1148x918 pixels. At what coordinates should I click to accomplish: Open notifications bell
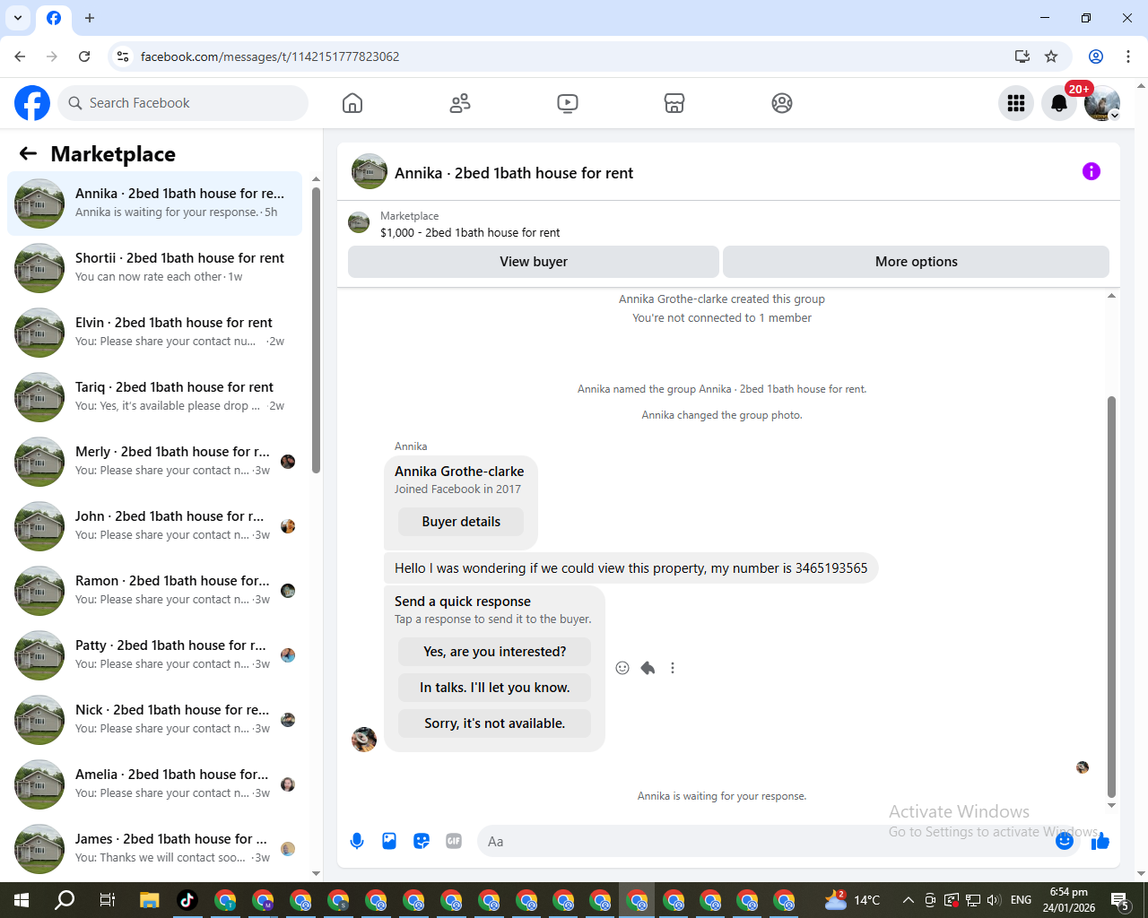[x=1059, y=103]
